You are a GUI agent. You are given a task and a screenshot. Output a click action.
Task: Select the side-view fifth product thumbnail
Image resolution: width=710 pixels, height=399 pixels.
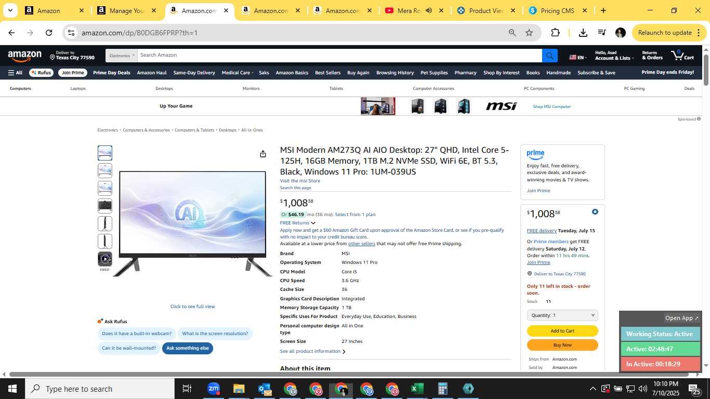click(x=105, y=223)
